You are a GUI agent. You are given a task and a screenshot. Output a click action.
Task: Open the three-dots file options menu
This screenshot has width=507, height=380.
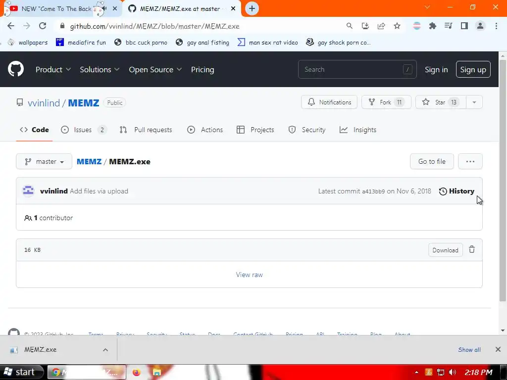pyautogui.click(x=470, y=161)
